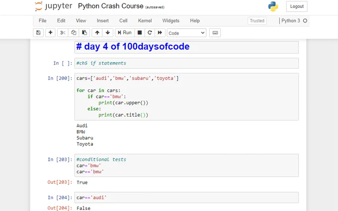Screen dimensions: 338x211
Task: Click the car='bmw' assignment line
Action: click(x=88, y=165)
